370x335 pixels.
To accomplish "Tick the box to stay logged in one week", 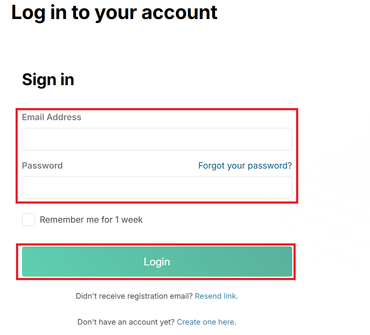I will pyautogui.click(x=29, y=220).
